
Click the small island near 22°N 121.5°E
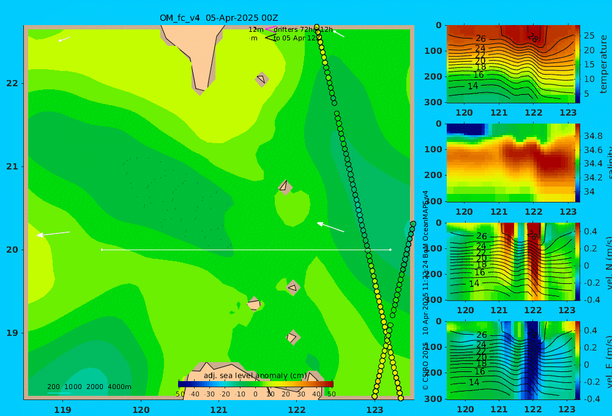[262, 79]
